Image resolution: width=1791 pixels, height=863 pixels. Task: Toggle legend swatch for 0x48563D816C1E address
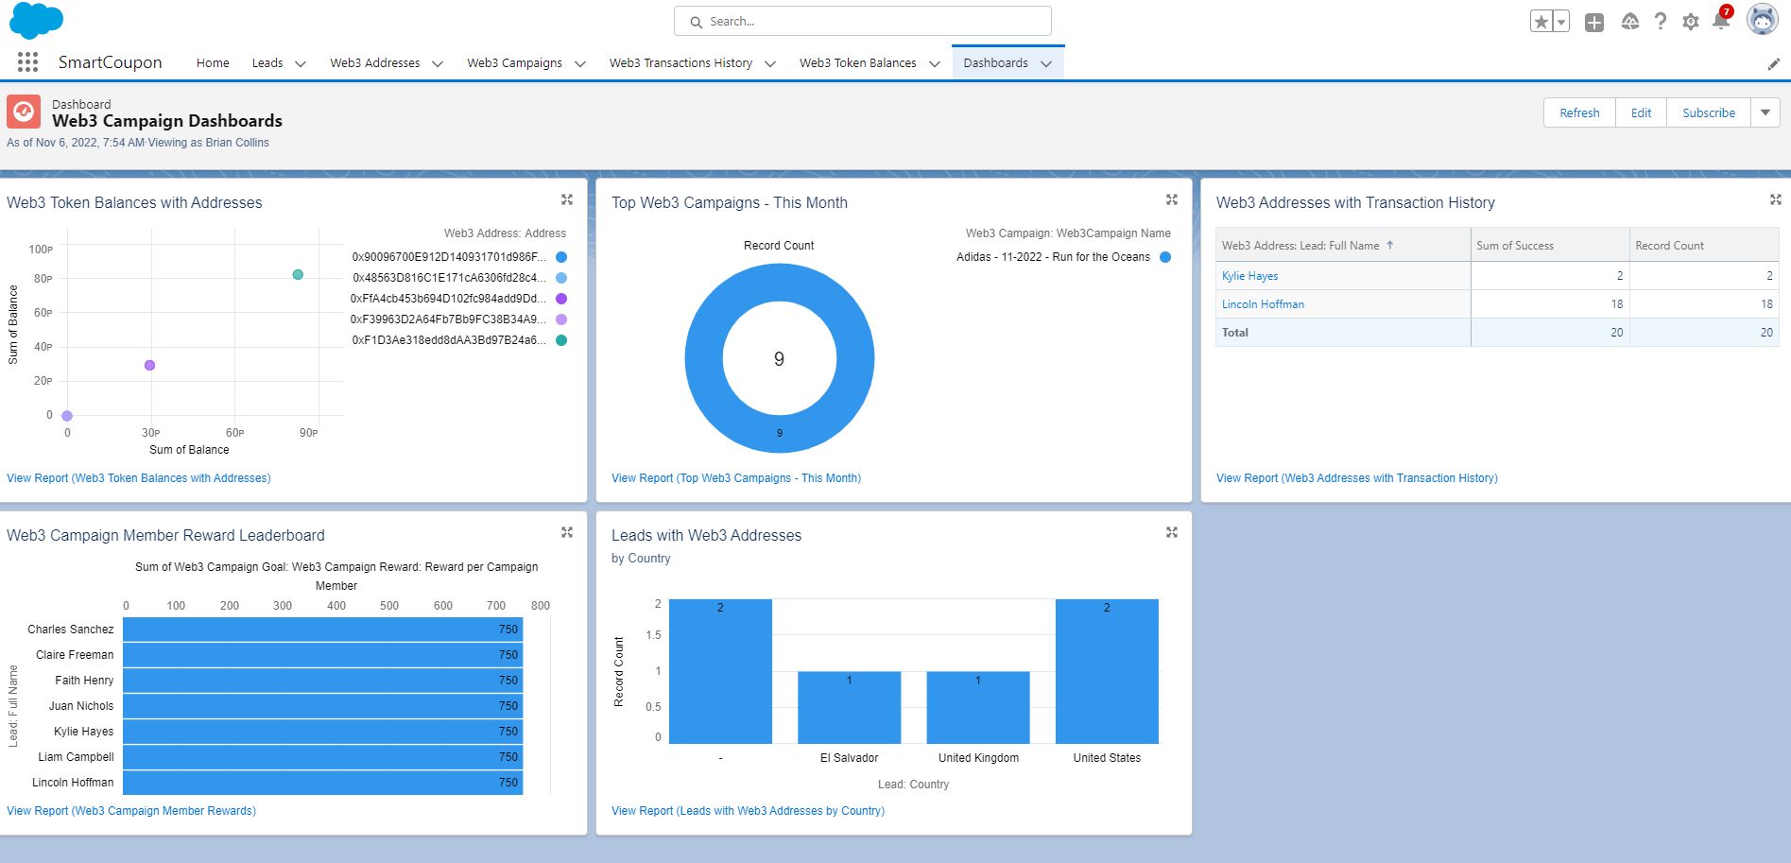pos(561,278)
